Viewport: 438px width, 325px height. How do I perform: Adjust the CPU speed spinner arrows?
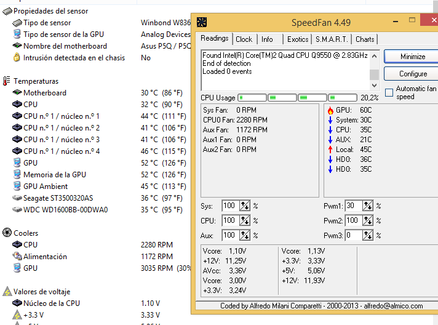[x=245, y=221]
